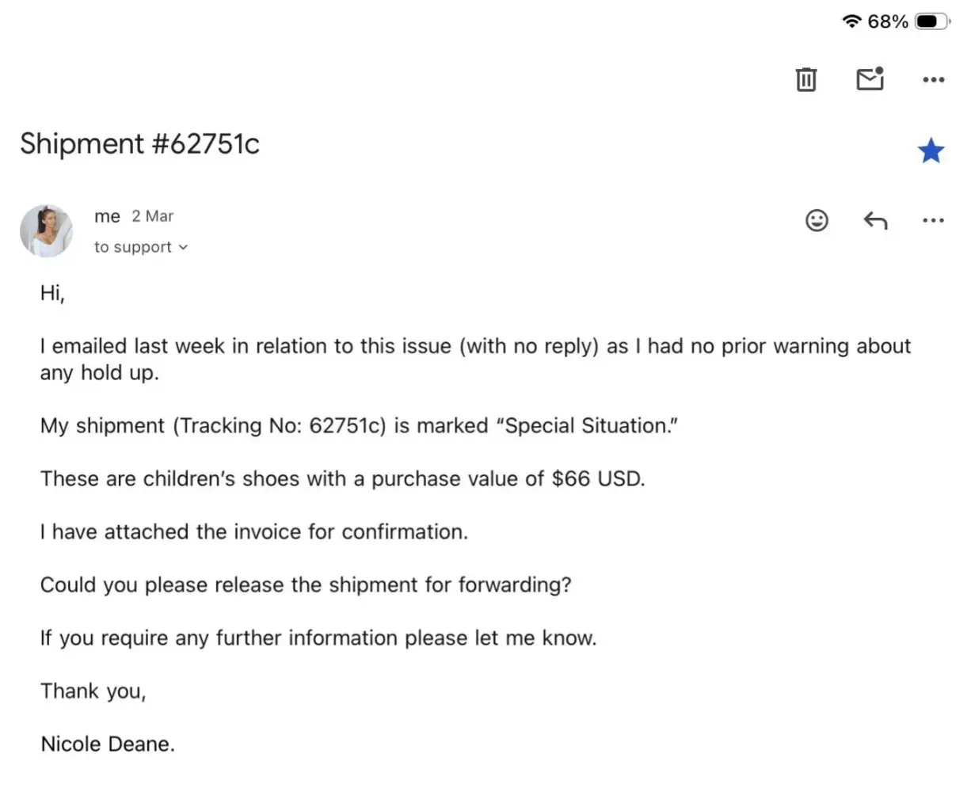The width and height of the screenshot is (971, 792).
Task: Open the message-level three-dot menu beside reply
Action: pos(934,220)
